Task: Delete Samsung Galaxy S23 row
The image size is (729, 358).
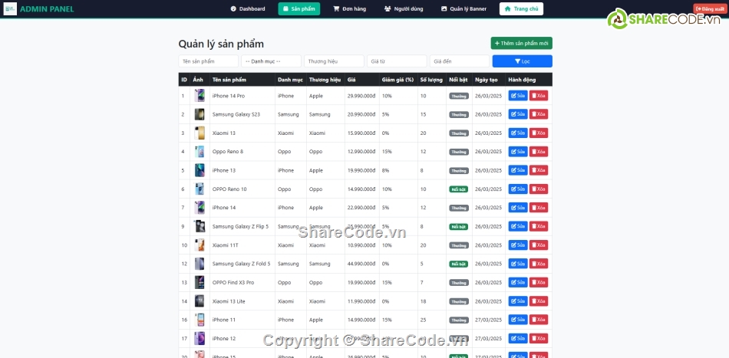Action: tap(539, 114)
